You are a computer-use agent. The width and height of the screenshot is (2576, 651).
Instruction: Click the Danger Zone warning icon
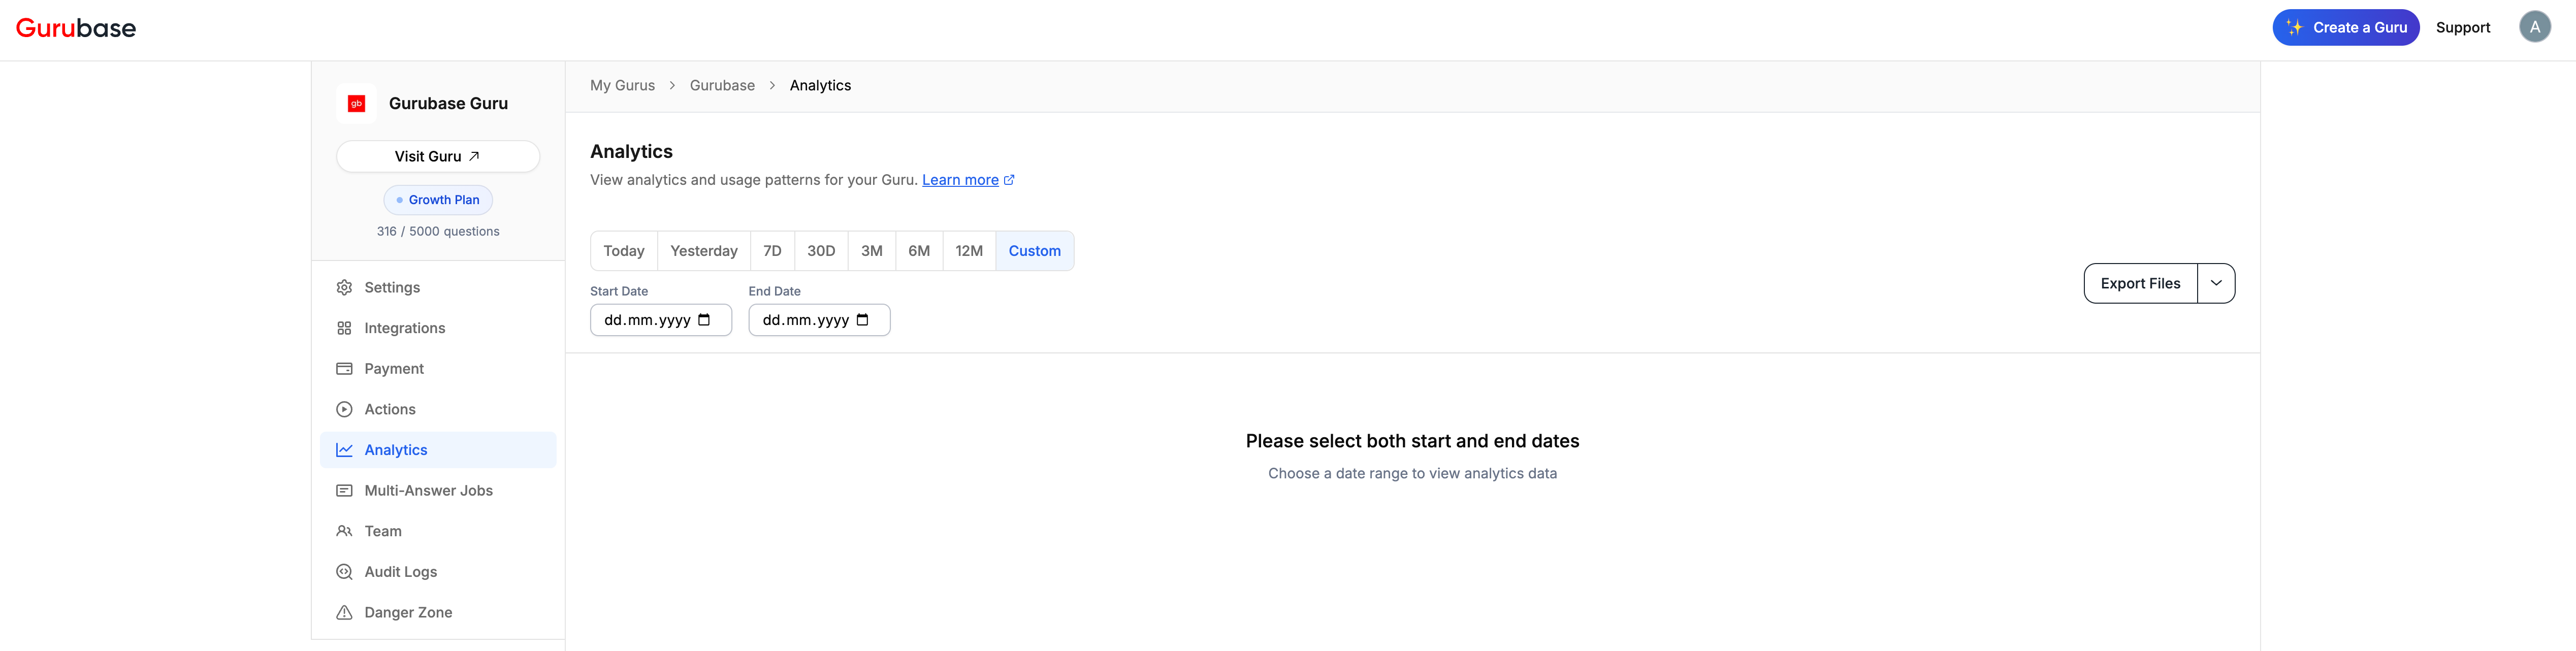tap(344, 612)
